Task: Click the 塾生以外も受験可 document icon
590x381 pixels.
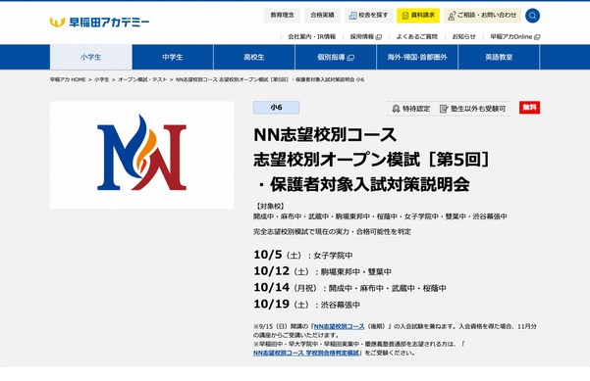Action: 444,109
